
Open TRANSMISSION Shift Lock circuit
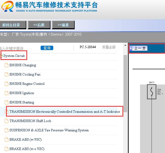pyautogui.click(x=30, y=121)
